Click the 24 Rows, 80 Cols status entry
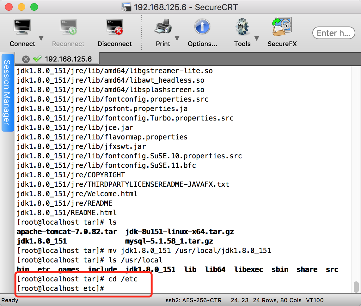This screenshot has height=306, width=361. (277, 300)
